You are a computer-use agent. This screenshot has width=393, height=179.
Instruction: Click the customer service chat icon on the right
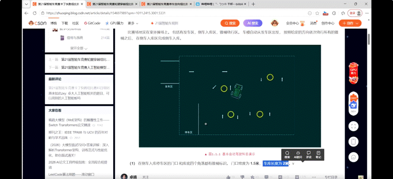353,157
